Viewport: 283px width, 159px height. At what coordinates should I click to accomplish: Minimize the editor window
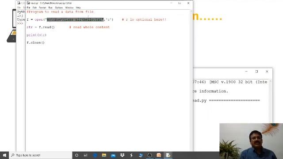(171, 3)
